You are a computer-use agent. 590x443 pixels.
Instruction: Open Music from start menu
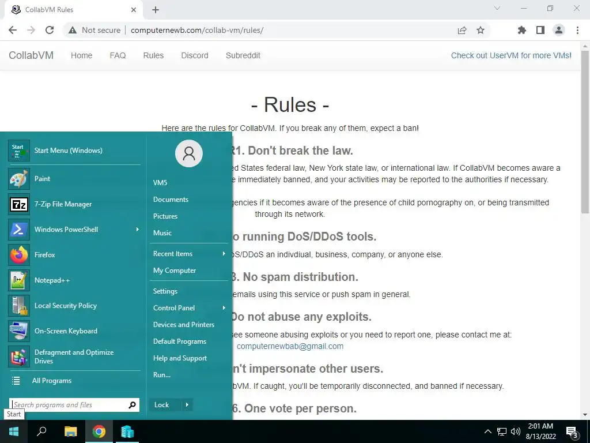point(162,233)
